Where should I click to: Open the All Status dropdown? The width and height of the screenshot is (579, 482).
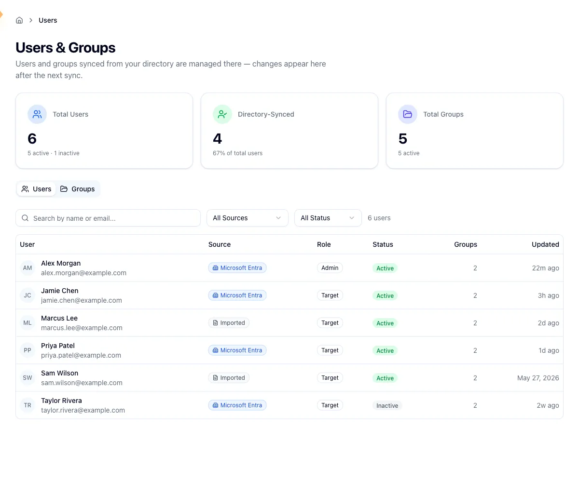328,218
